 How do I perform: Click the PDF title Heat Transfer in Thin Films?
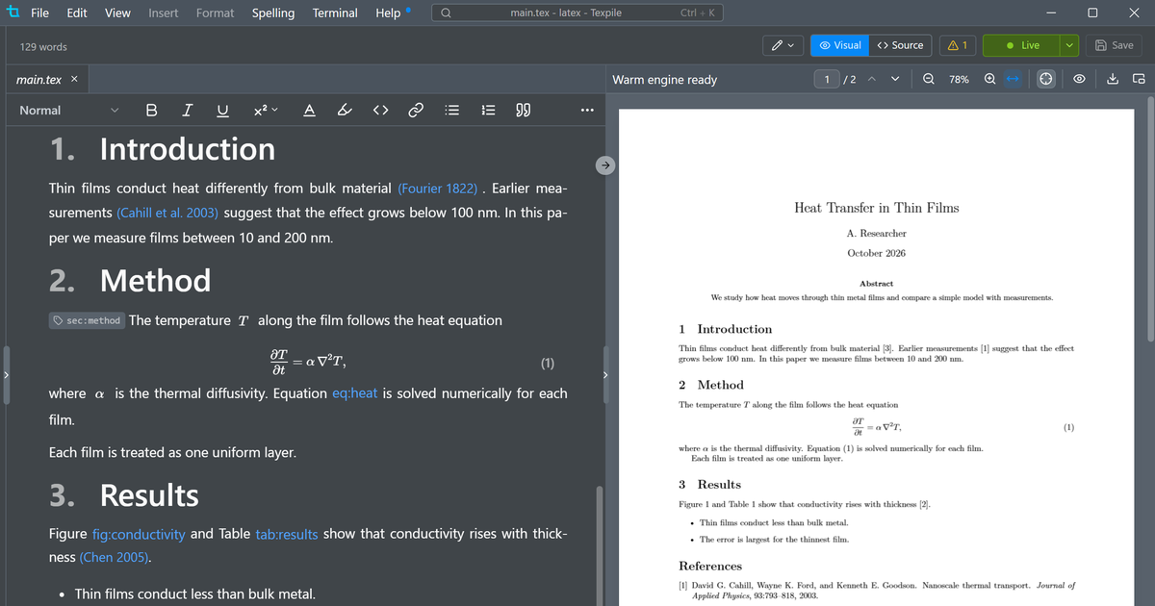(x=877, y=208)
